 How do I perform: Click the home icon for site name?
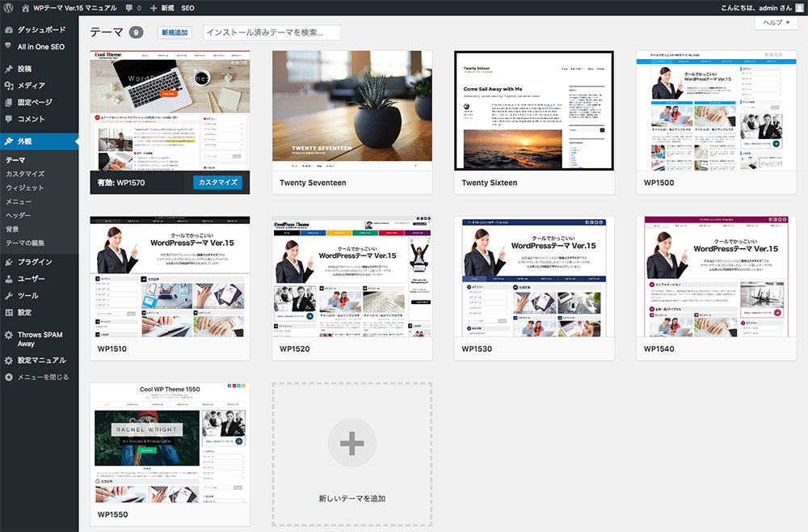tap(26, 8)
